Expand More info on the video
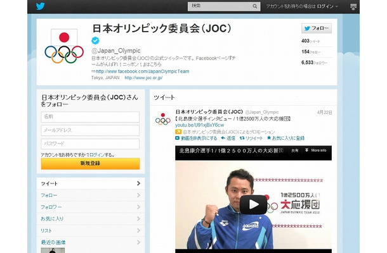The image size is (387, 253). click(x=316, y=151)
